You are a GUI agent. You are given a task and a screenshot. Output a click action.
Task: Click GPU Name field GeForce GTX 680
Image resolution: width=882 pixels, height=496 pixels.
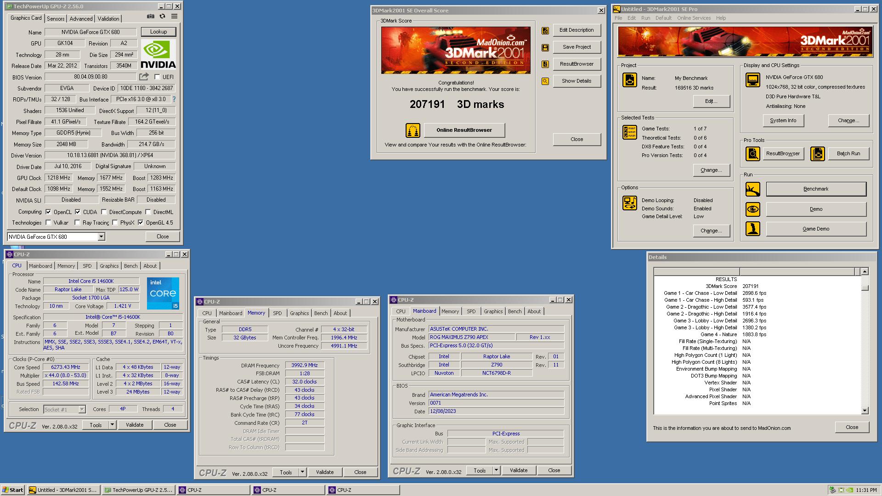pyautogui.click(x=90, y=32)
